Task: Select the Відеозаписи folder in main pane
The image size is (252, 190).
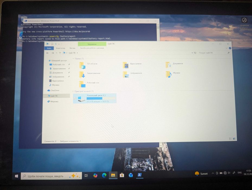Action: tap(132, 65)
